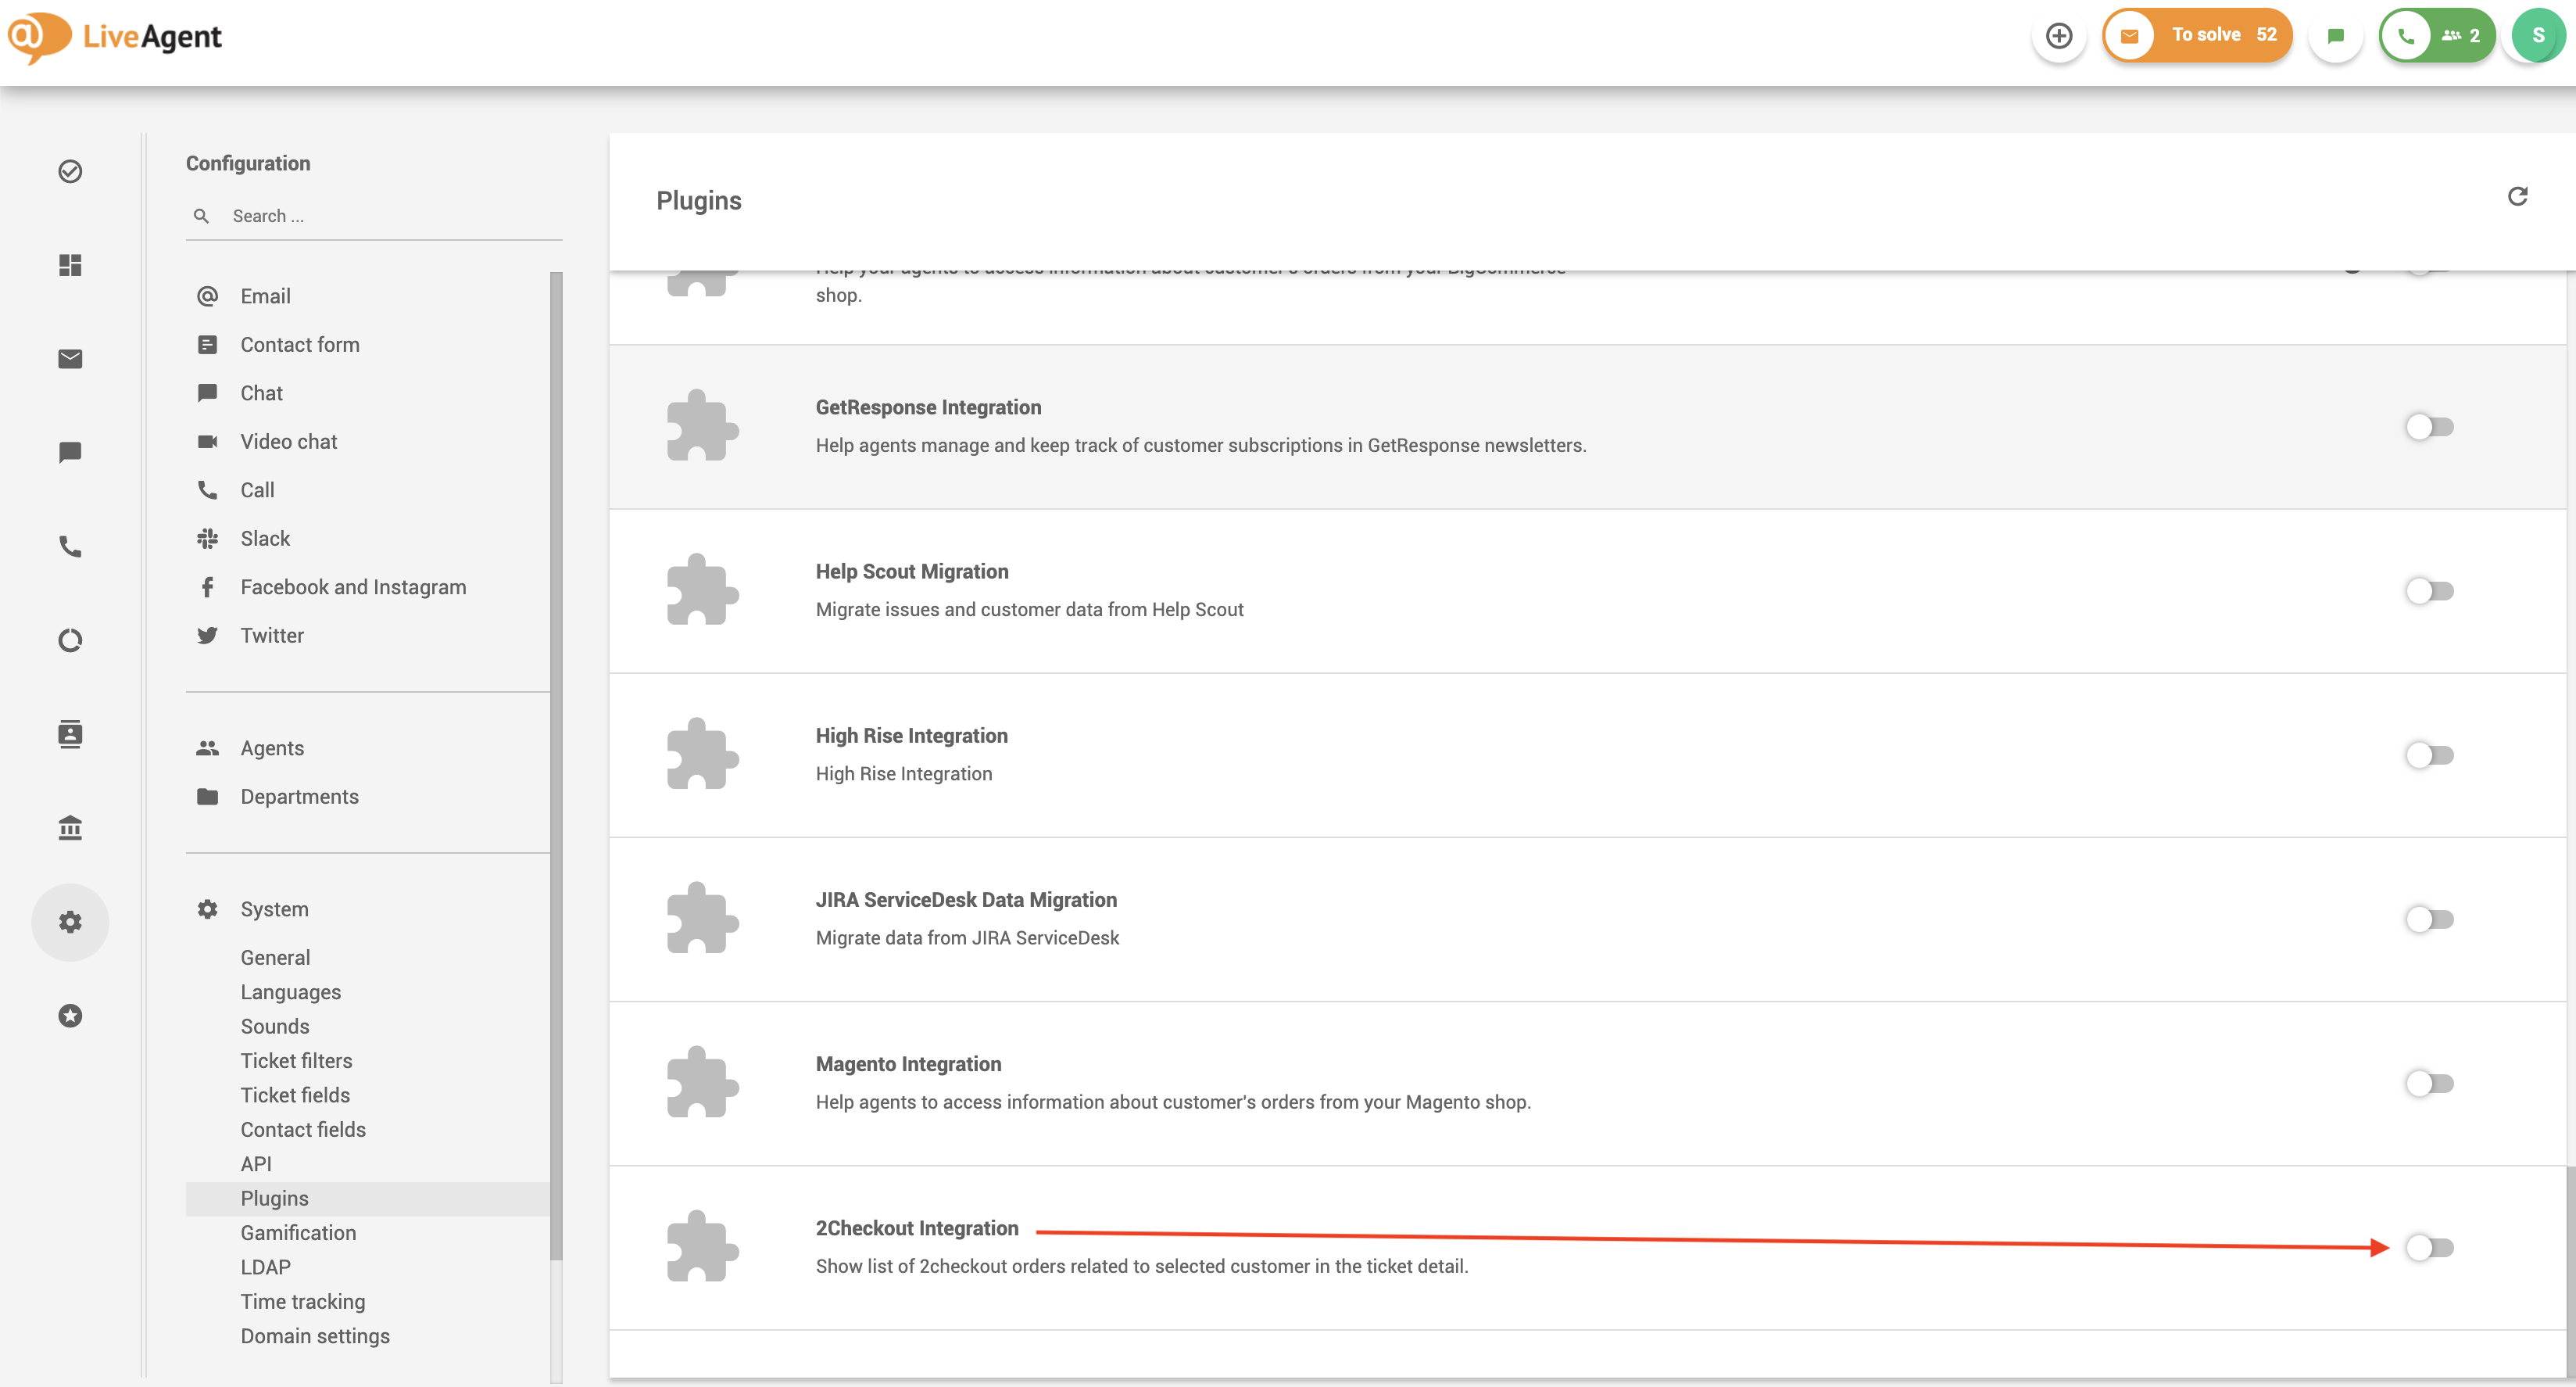Screen dimensions: 2576x1387
Task: Open Gamification settings
Action: click(x=298, y=1233)
